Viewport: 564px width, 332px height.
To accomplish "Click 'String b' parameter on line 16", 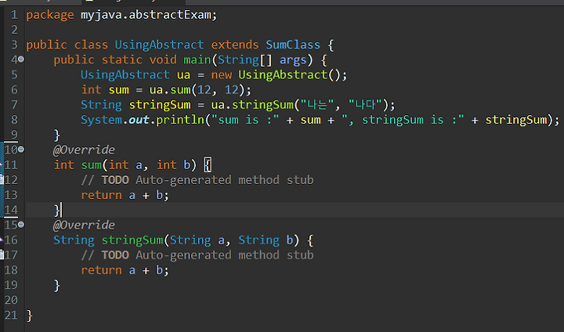I will [x=266, y=240].
